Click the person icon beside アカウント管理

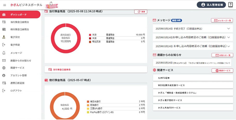tap(4, 75)
